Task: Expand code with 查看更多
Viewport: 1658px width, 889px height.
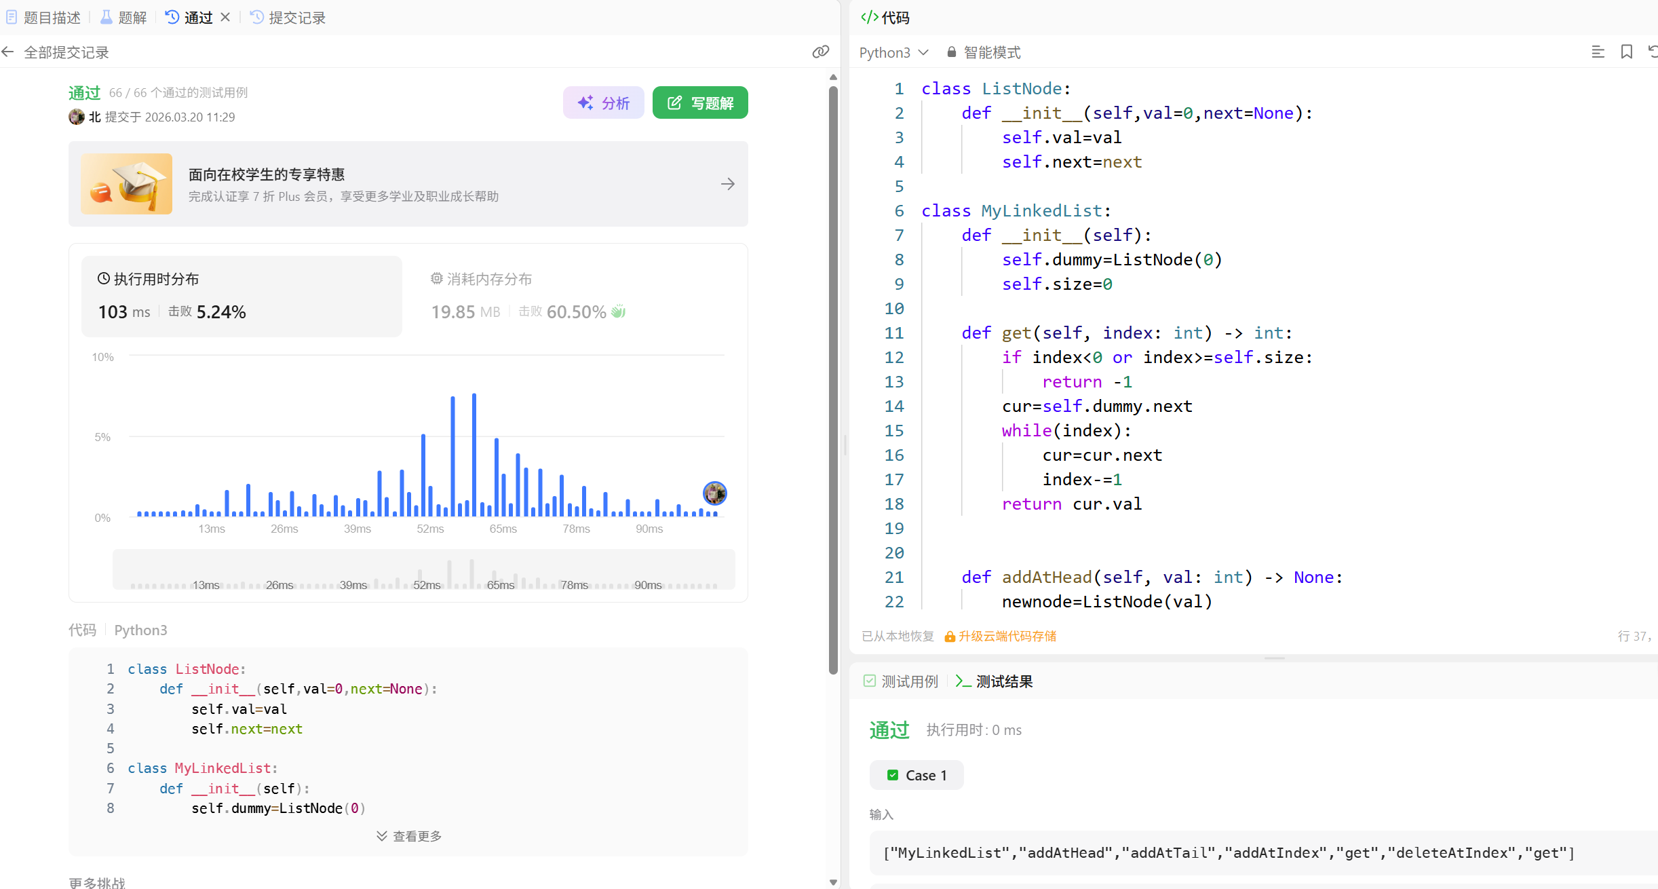Action: (409, 836)
